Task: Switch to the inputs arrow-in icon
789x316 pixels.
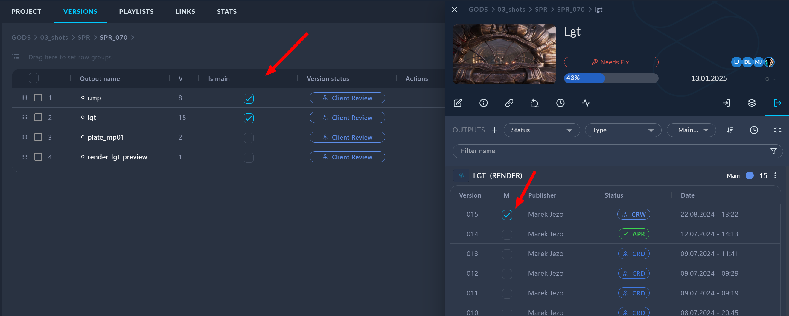Action: point(726,103)
